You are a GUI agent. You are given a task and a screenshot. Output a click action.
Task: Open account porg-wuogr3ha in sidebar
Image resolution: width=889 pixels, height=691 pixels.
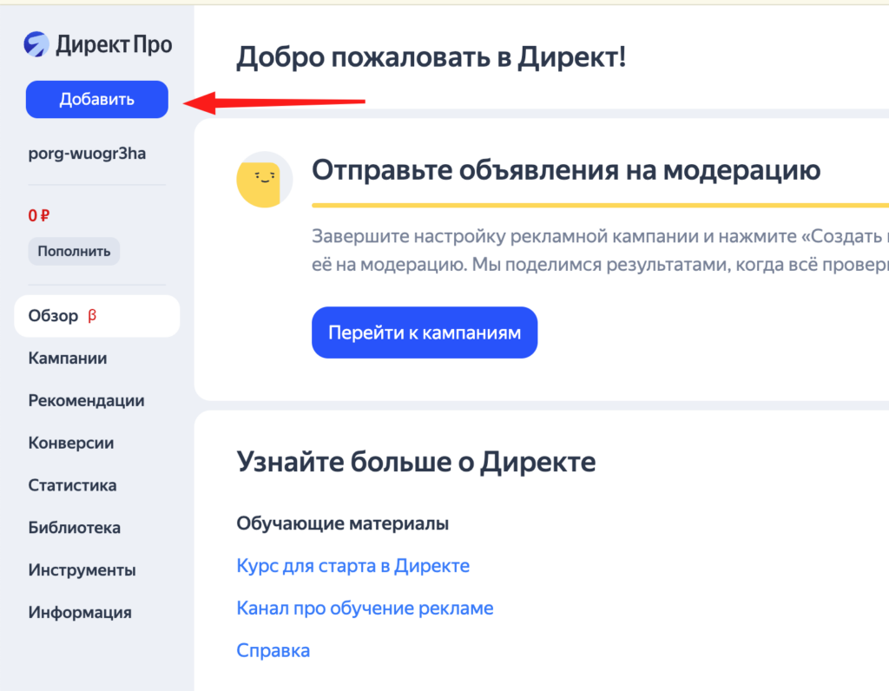[x=87, y=154]
